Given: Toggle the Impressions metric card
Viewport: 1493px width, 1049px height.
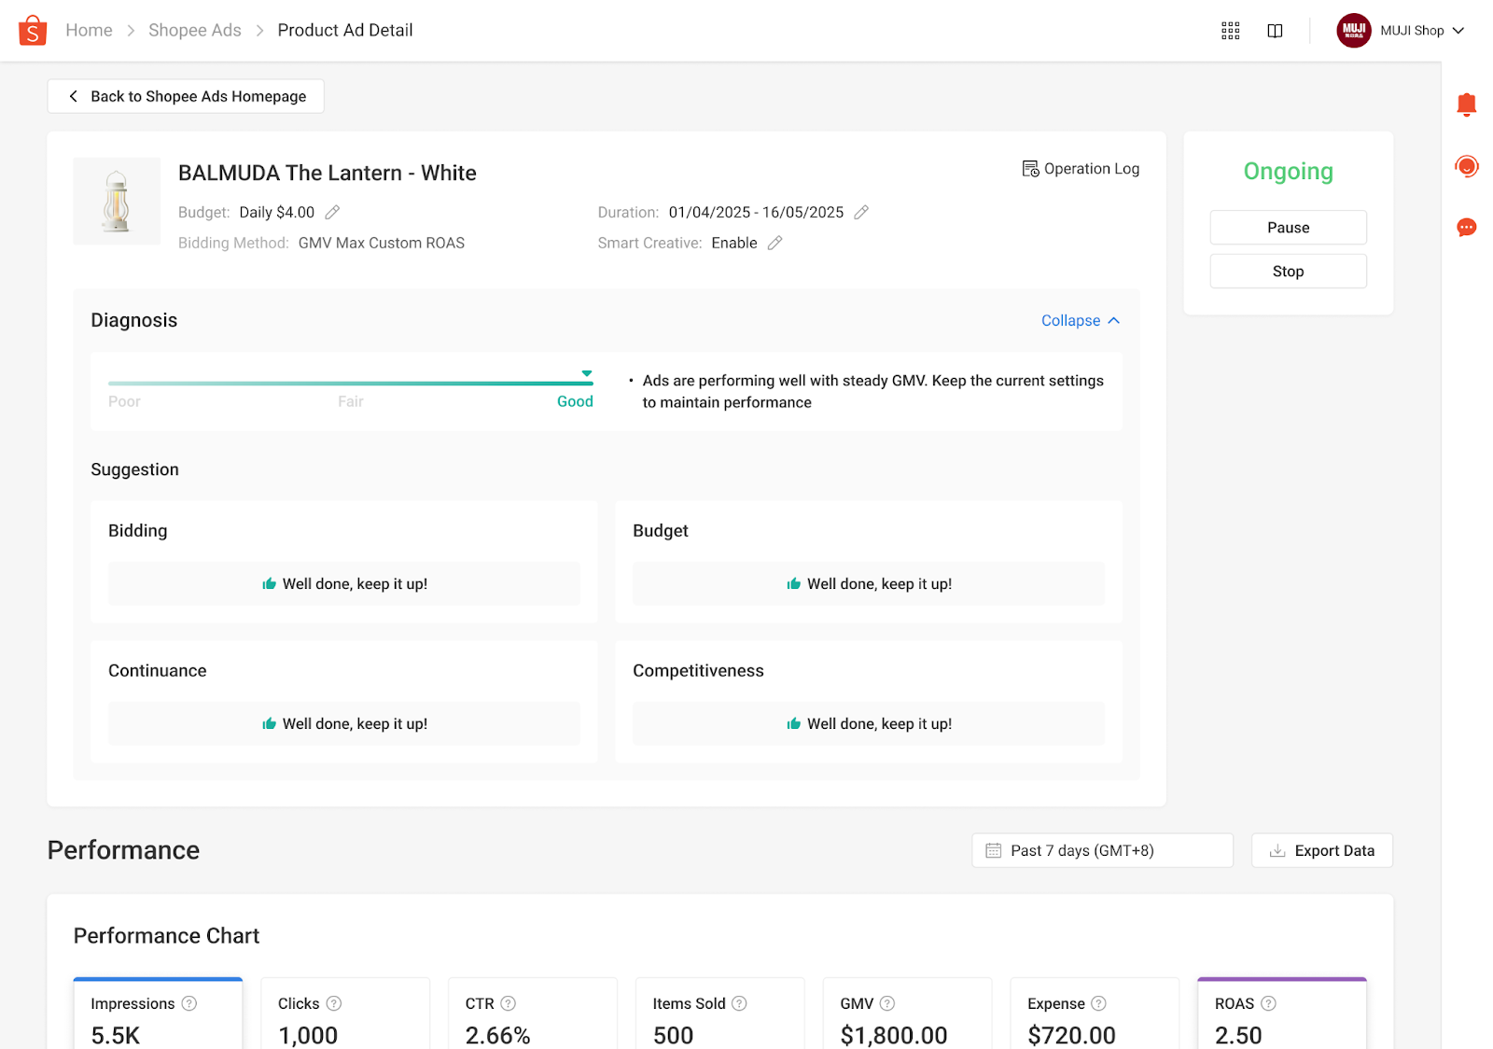Looking at the screenshot, I should [x=158, y=1014].
